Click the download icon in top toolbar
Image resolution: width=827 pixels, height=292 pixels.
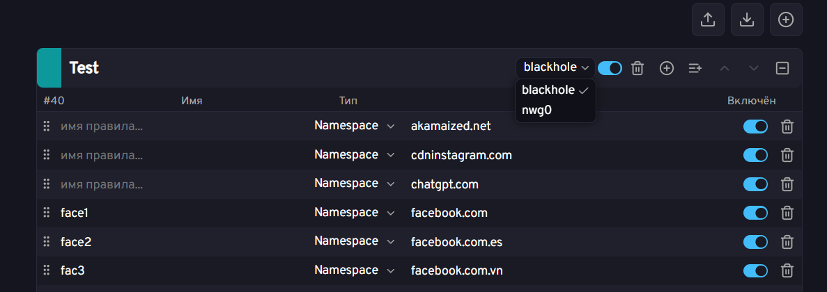(x=747, y=19)
